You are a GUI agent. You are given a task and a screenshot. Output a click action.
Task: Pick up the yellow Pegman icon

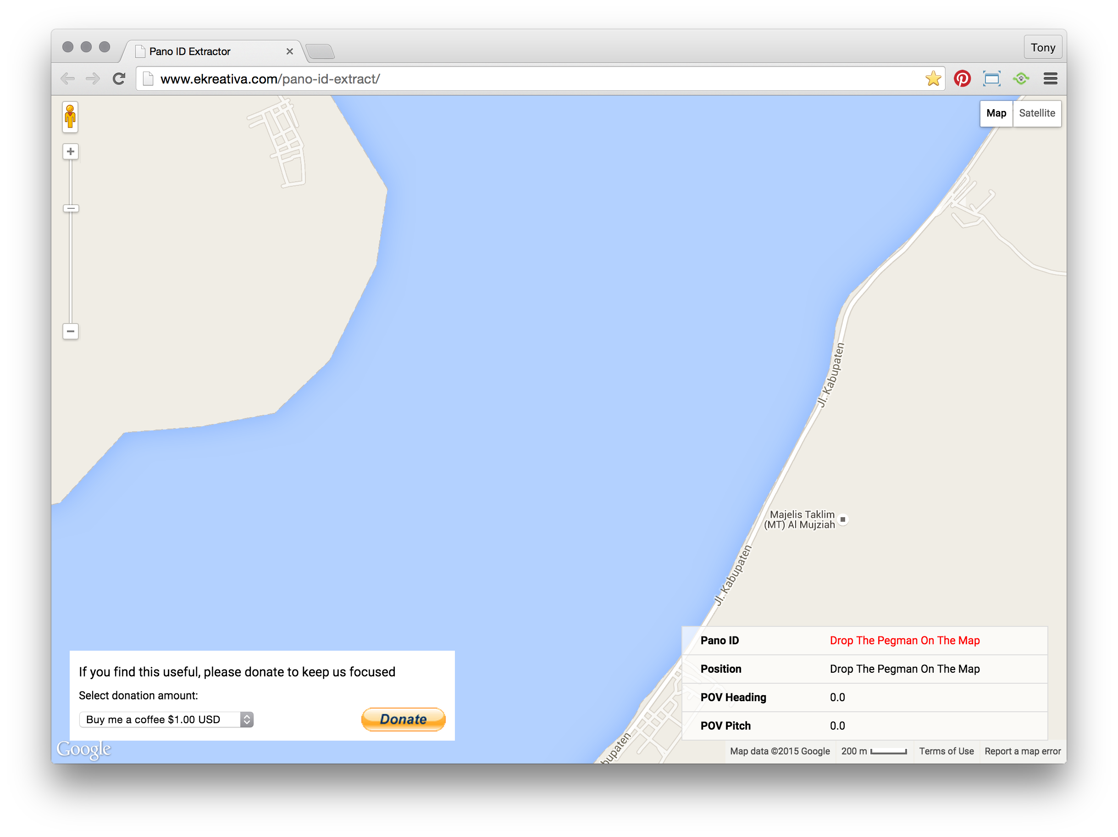pos(70,117)
